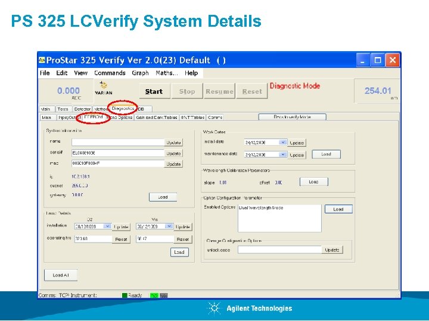Click the Back to verify Mode button
The height and width of the screenshot is (321, 429).
point(292,117)
